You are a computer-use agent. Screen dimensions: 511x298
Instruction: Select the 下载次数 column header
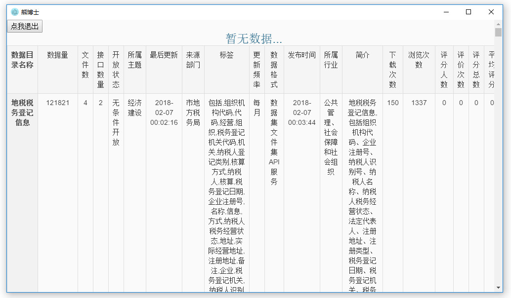tap(393, 70)
